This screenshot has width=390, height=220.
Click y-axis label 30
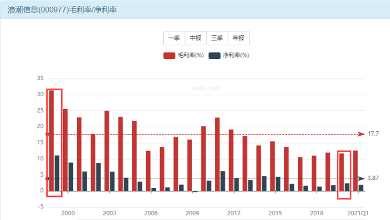coord(40,94)
